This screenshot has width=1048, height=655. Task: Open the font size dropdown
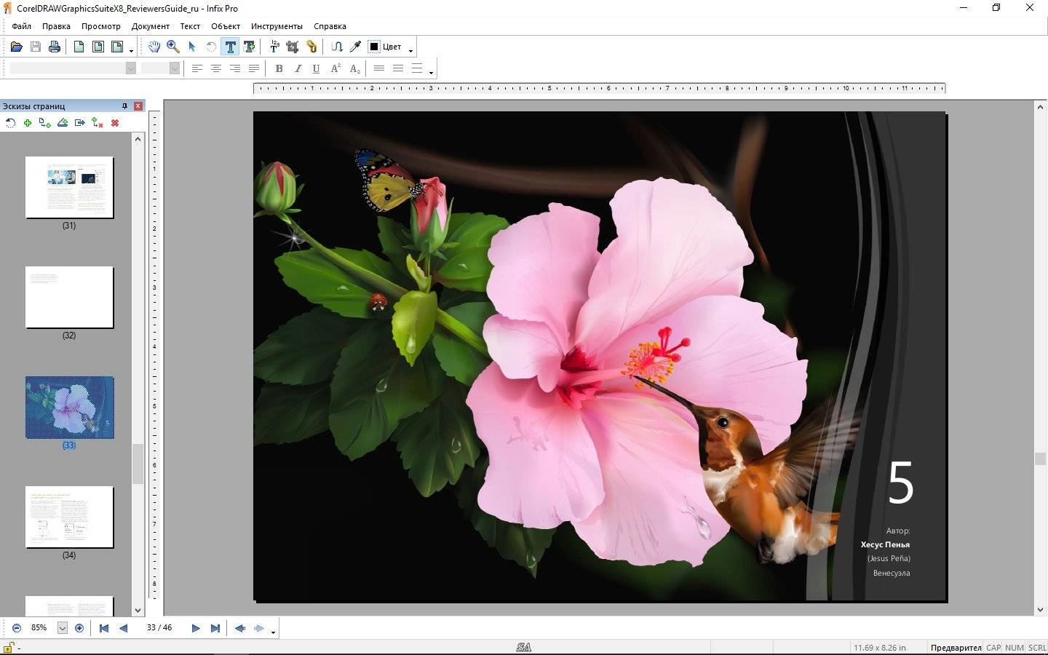(x=175, y=68)
